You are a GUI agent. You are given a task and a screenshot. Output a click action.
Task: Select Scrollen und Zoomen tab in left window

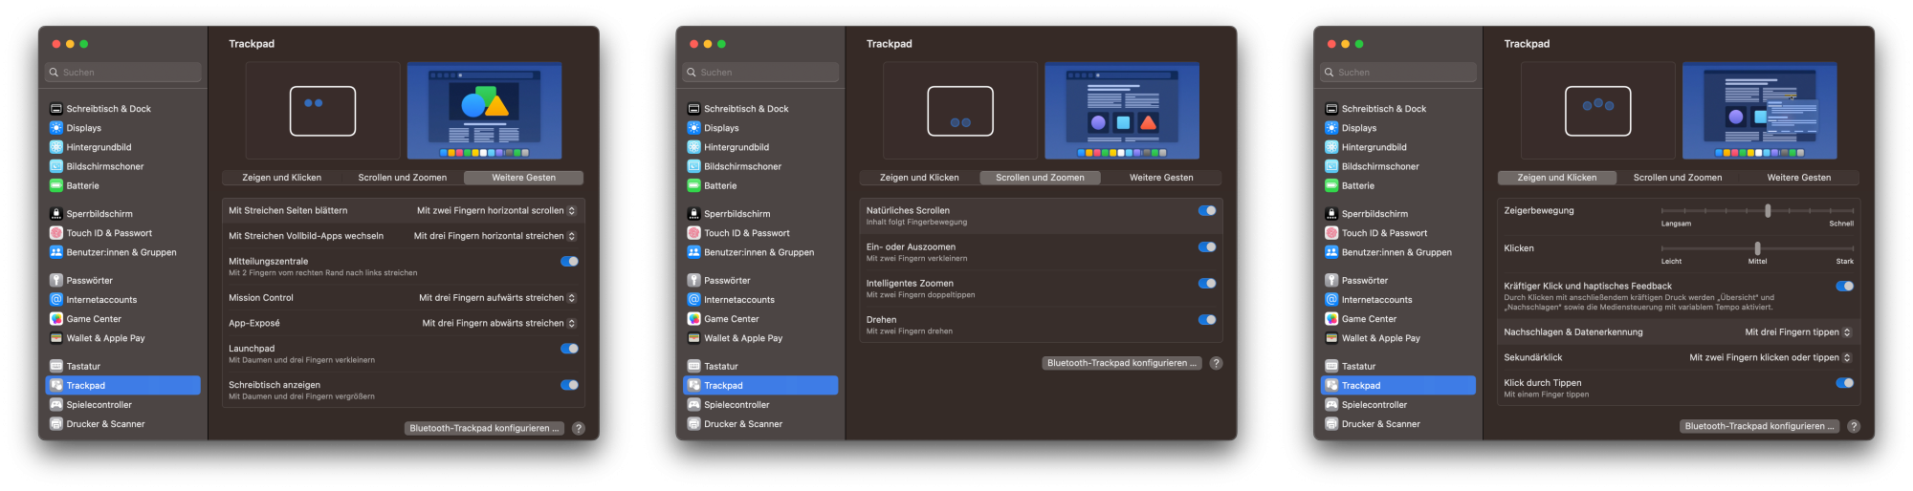coord(403,178)
